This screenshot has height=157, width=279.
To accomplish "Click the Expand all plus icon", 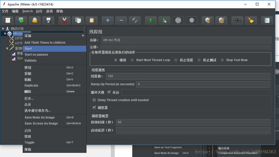I will click(x=108, y=21).
